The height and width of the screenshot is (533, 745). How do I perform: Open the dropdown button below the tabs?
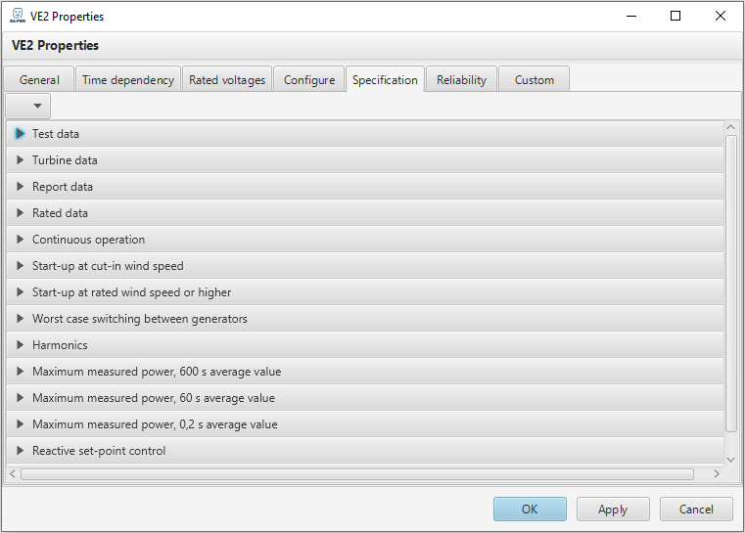28,106
